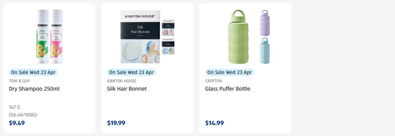Click the $14.99 price
Screen dimensions: 395x136
pos(214,123)
